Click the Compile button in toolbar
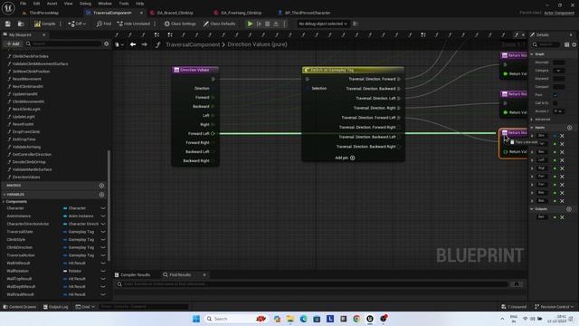Viewport: 579px width, 326px height. tap(45, 24)
